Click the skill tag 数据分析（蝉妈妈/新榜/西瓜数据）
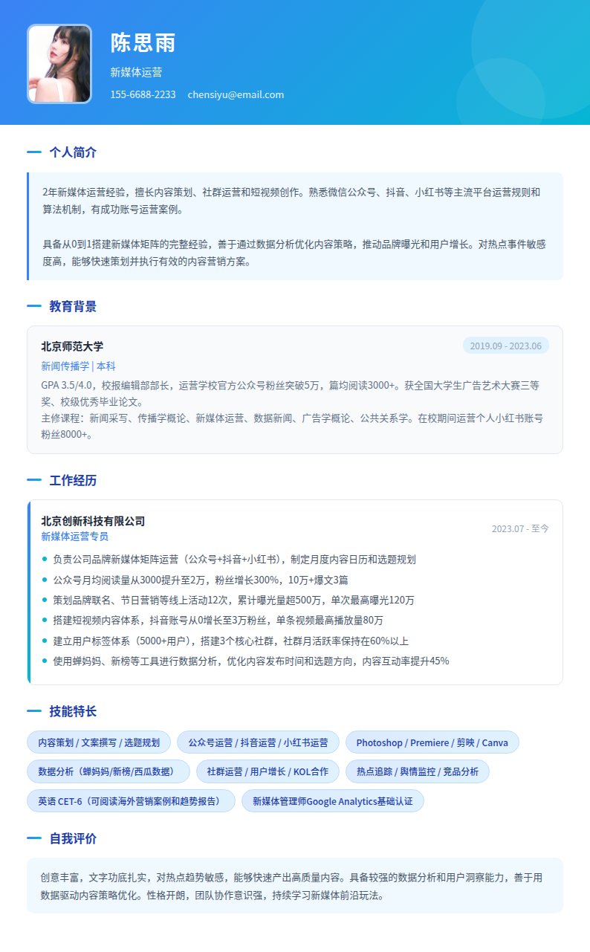Viewport: 590px width, 952px height. point(108,771)
